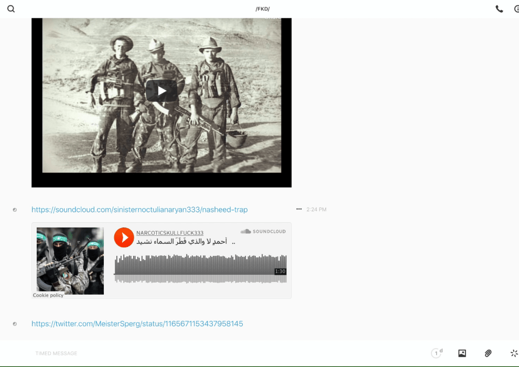Open the SoundCloud uploader profile name link
Image resolution: width=519 pixels, height=367 pixels.
pos(170,233)
